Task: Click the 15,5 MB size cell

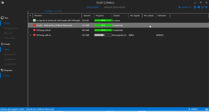Action: pos(85,25)
